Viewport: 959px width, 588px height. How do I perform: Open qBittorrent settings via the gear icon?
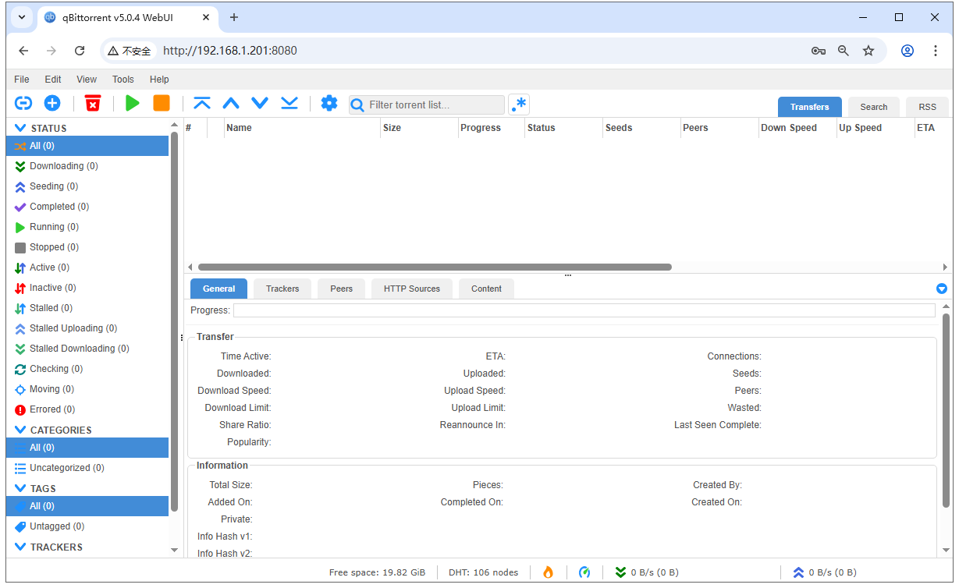(x=329, y=103)
